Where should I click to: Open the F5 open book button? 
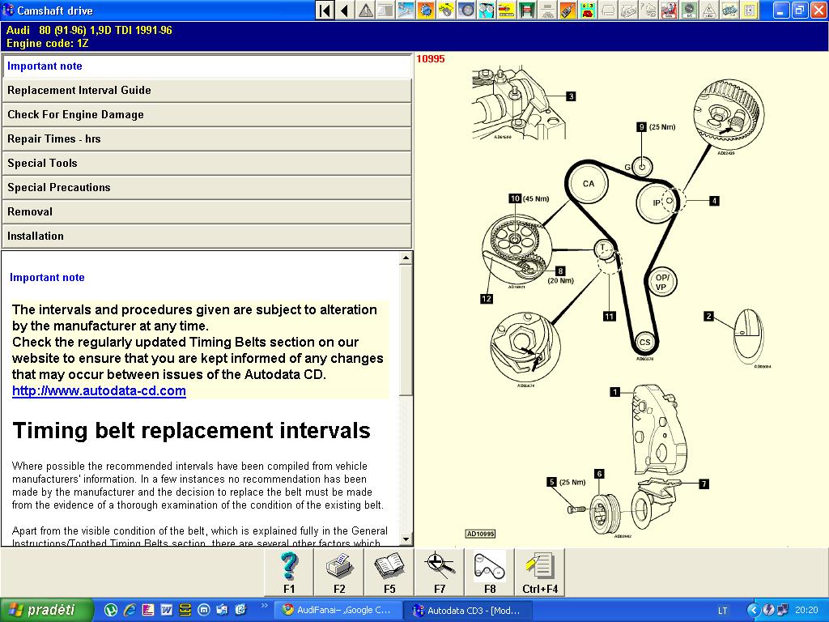tap(389, 573)
